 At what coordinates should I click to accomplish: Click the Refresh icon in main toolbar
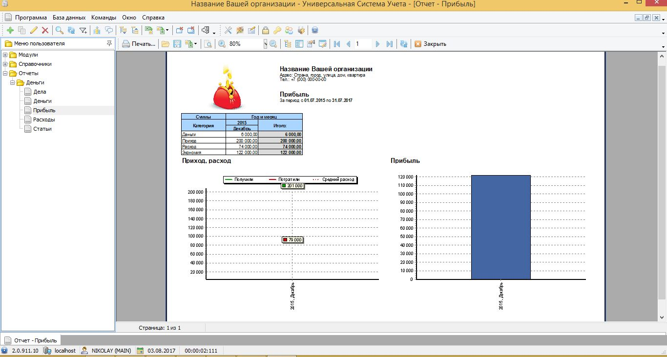(x=71, y=30)
